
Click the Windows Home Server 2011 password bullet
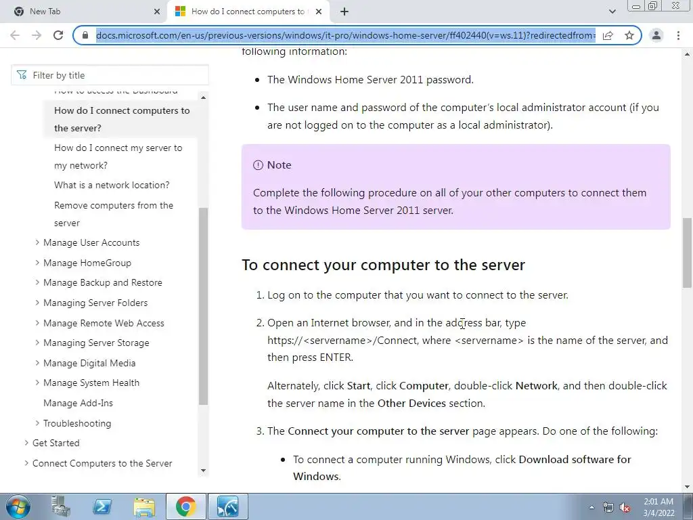370,80
